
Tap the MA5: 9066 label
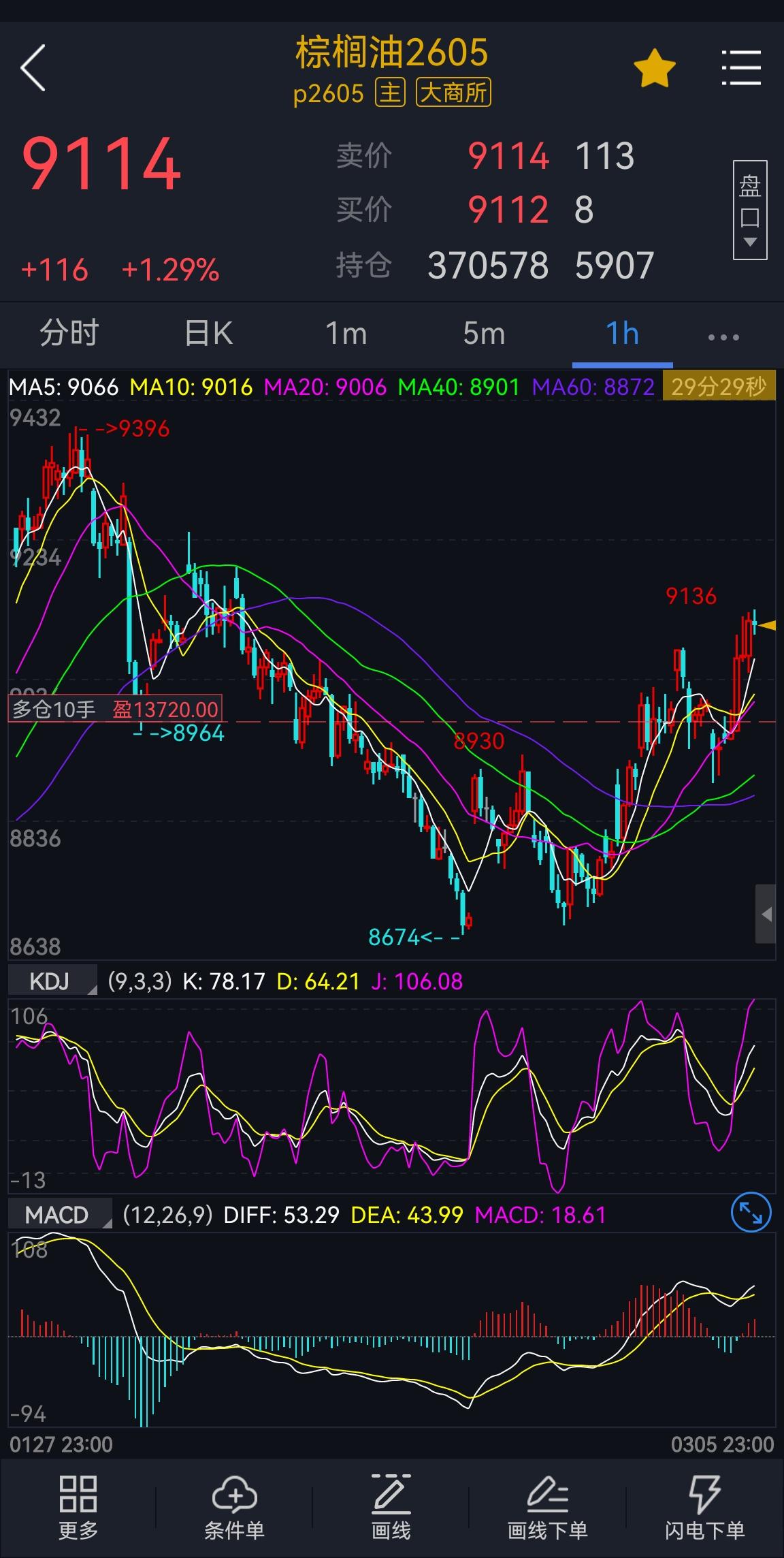coord(64,387)
